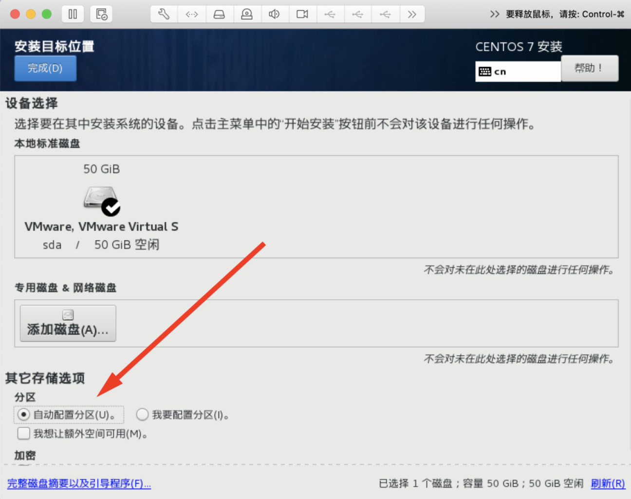Open 完整磁盘摘要以及引导程序(F) link
Image resolution: width=631 pixels, height=499 pixels.
79,483
